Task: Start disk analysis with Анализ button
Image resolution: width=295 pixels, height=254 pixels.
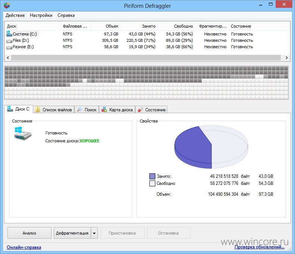Action: [x=29, y=233]
